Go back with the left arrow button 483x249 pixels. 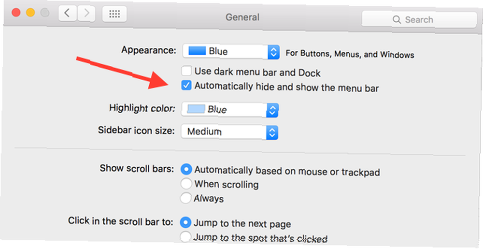68,13
